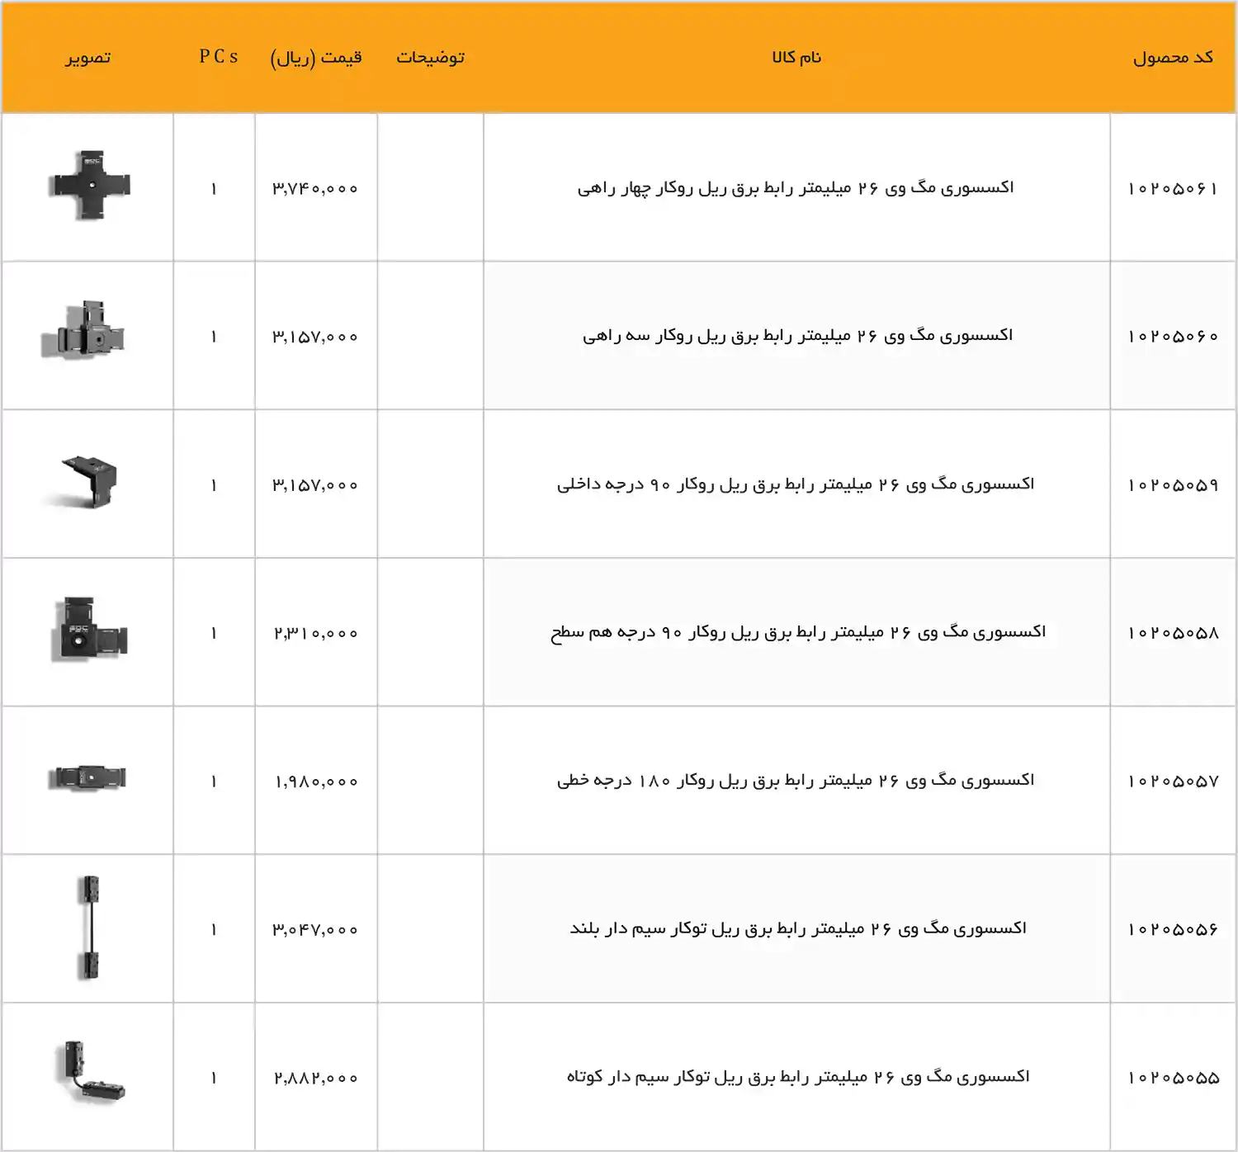
Task: Select product code 10205061
Action: coord(1174,188)
